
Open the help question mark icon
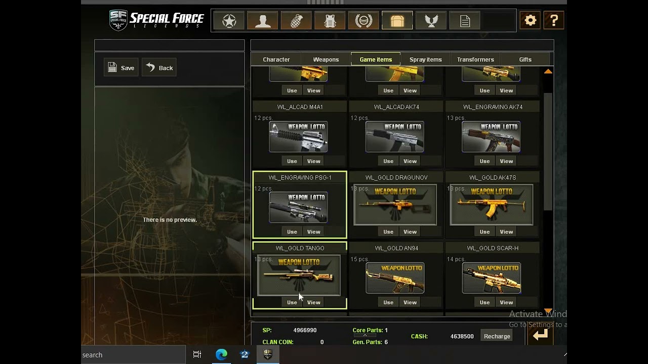(x=554, y=20)
